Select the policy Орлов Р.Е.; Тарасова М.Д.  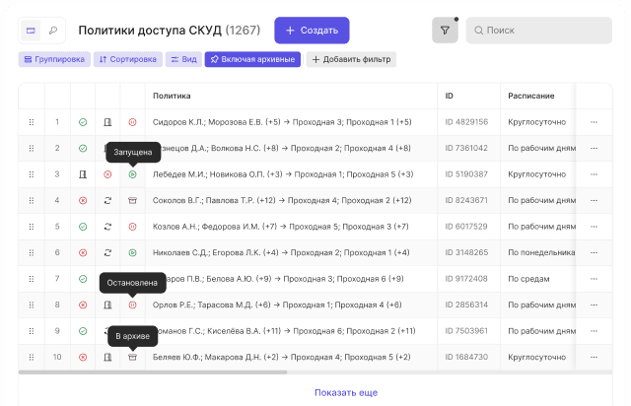point(277,305)
